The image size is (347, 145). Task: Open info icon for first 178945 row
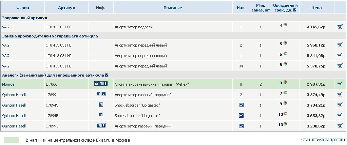[x=101, y=105]
